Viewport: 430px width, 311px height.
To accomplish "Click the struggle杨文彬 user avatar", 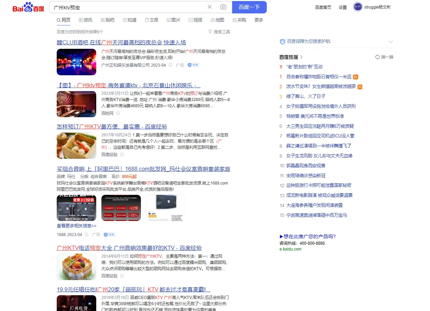I will tap(357, 7).
